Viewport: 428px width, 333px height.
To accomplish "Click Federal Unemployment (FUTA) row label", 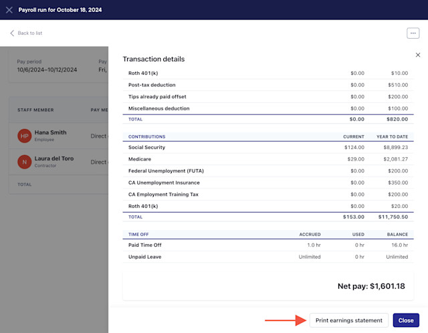I will (x=166, y=171).
